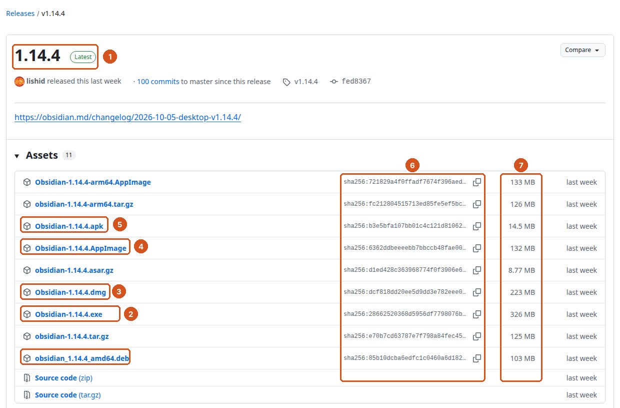Click lishid's avatar icon
Viewport: 620px width, 408px height.
(19, 82)
